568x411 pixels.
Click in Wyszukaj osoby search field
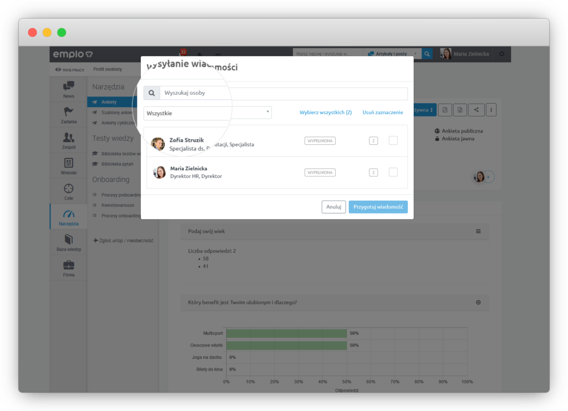point(283,93)
